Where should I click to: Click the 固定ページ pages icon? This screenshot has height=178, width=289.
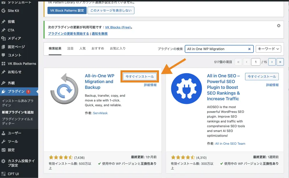(x=3, y=47)
